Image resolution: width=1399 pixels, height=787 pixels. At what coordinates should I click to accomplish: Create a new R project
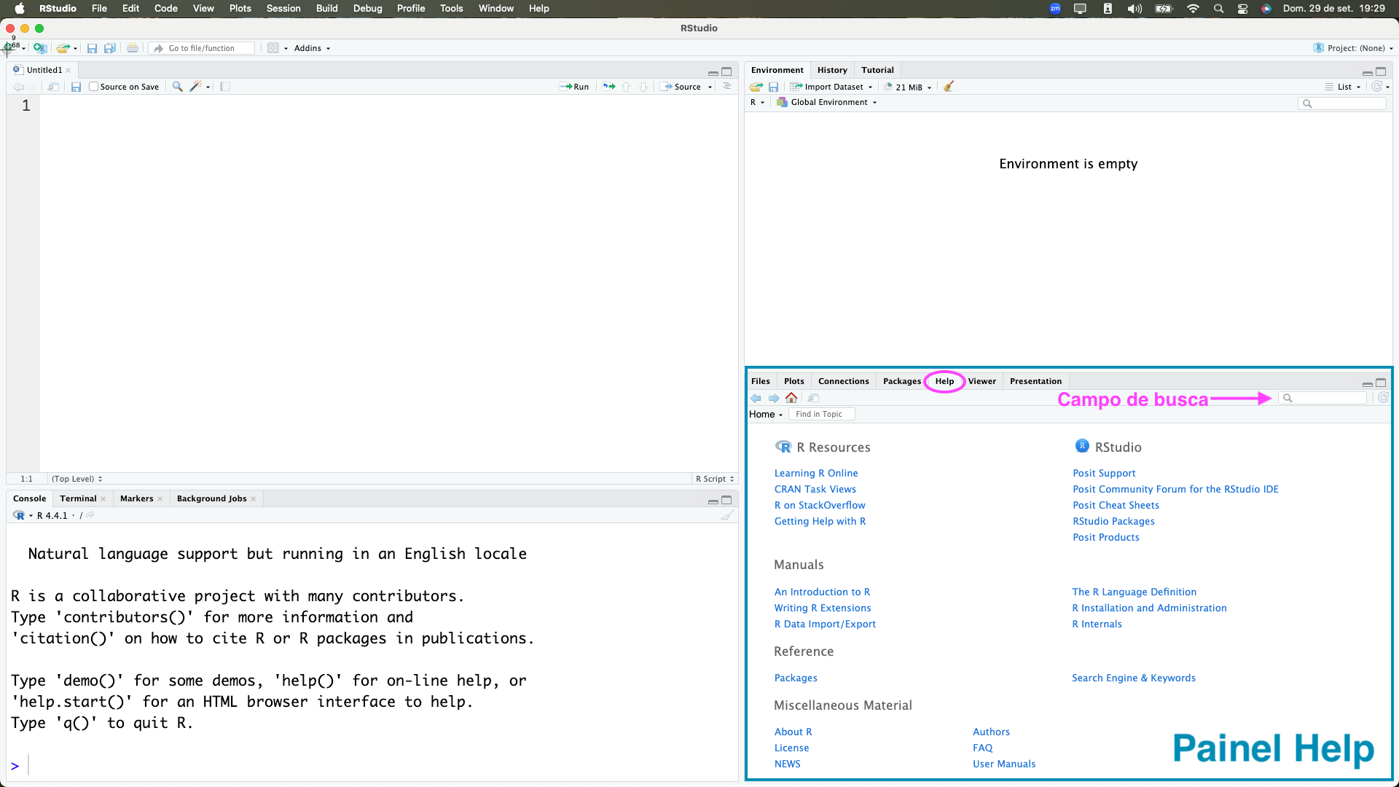click(x=40, y=48)
